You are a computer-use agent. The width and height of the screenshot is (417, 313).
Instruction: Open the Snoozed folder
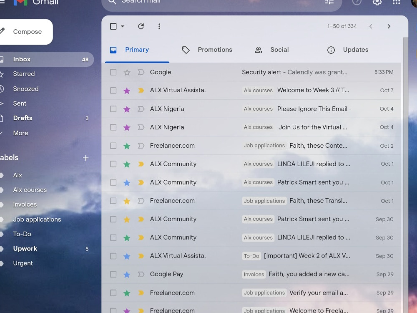click(26, 88)
